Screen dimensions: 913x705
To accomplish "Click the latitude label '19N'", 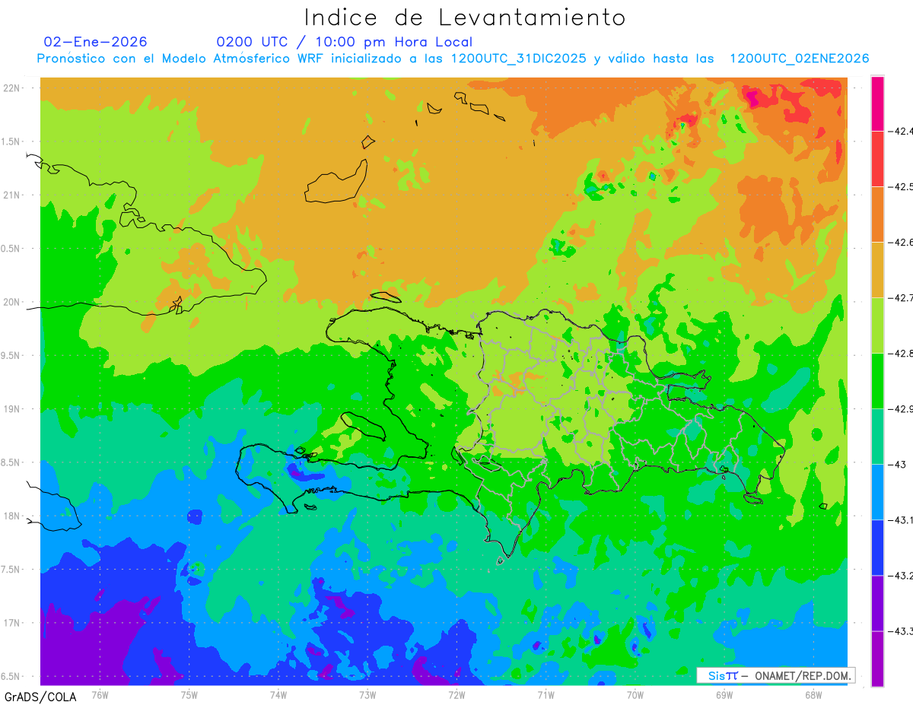I will 12,409.
